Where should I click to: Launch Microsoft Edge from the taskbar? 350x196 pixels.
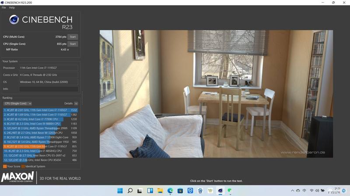[170, 191]
